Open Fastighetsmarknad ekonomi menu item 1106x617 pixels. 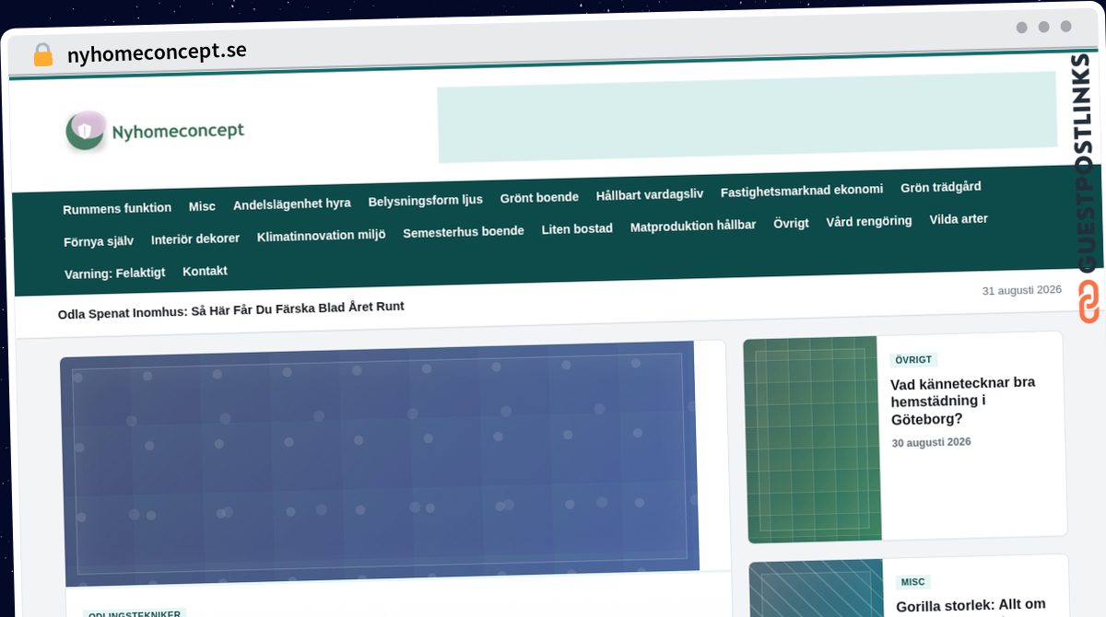pos(802,191)
